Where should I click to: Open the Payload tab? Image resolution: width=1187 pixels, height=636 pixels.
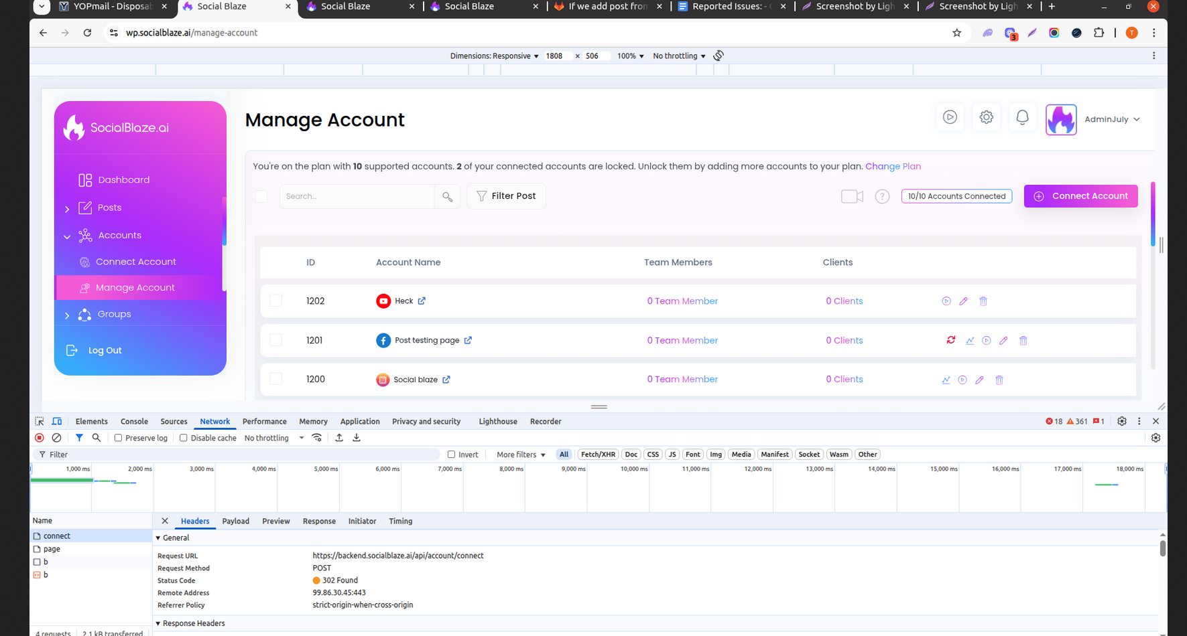(235, 521)
